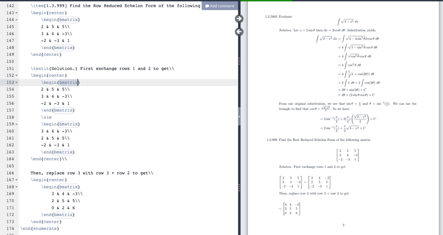
Task: Click gutter line number 150
Action: pyautogui.click(x=10, y=62)
